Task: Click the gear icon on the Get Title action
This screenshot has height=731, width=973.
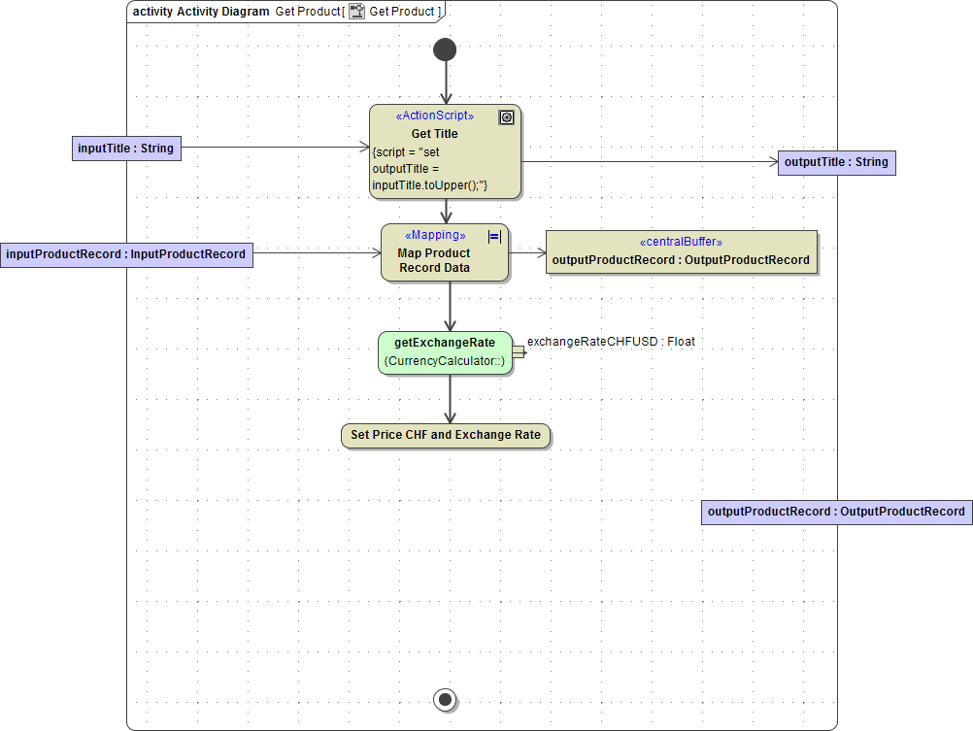Action: [506, 116]
